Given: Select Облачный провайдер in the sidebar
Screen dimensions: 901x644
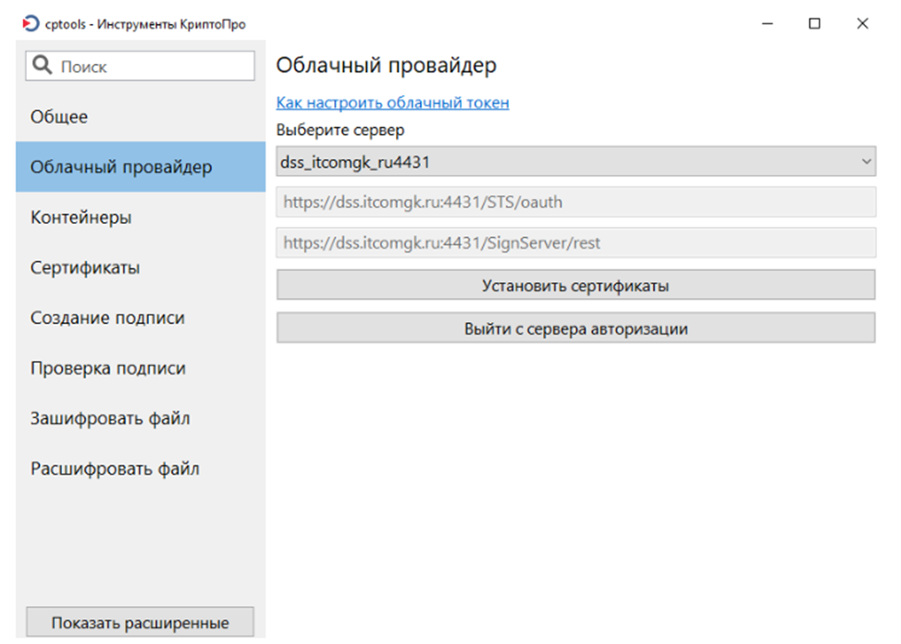Looking at the screenshot, I should point(121,167).
